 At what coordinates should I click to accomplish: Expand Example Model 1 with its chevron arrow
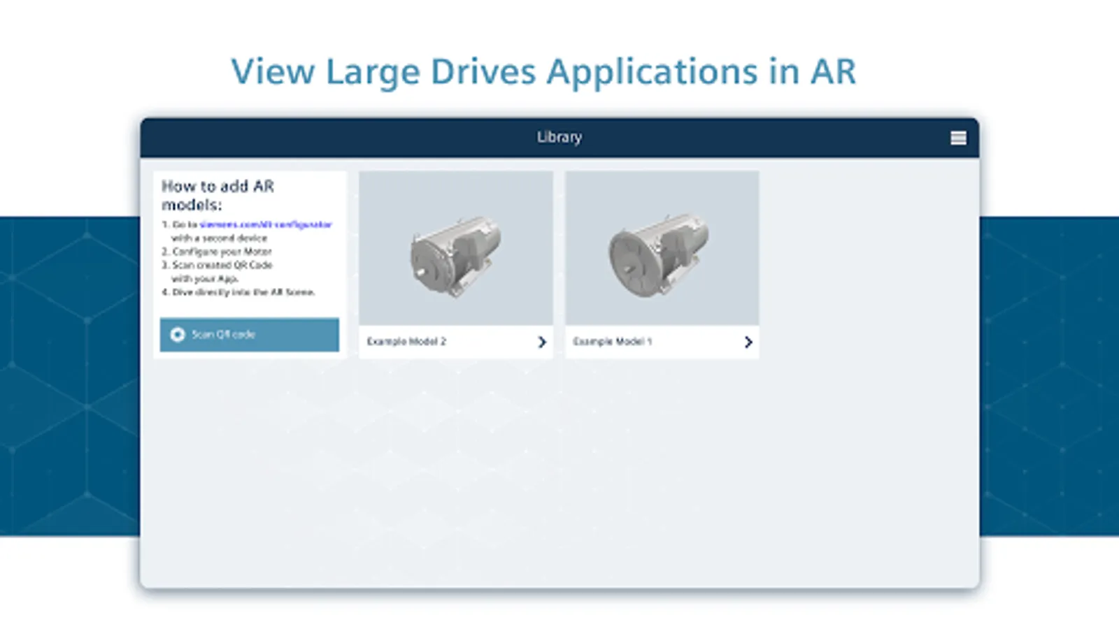click(748, 342)
